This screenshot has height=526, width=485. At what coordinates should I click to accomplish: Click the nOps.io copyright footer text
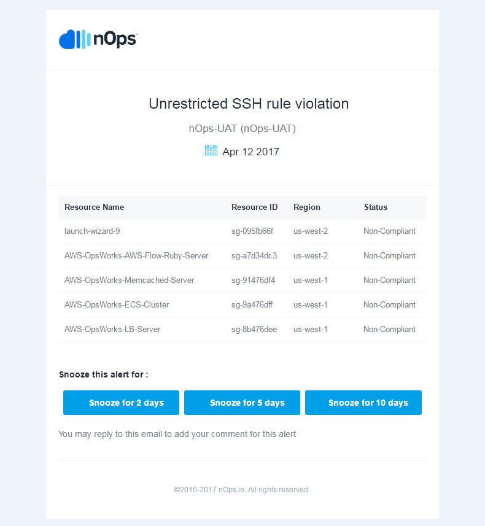[x=242, y=490]
